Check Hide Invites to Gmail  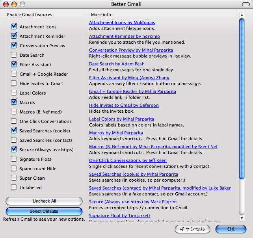pos(14,83)
